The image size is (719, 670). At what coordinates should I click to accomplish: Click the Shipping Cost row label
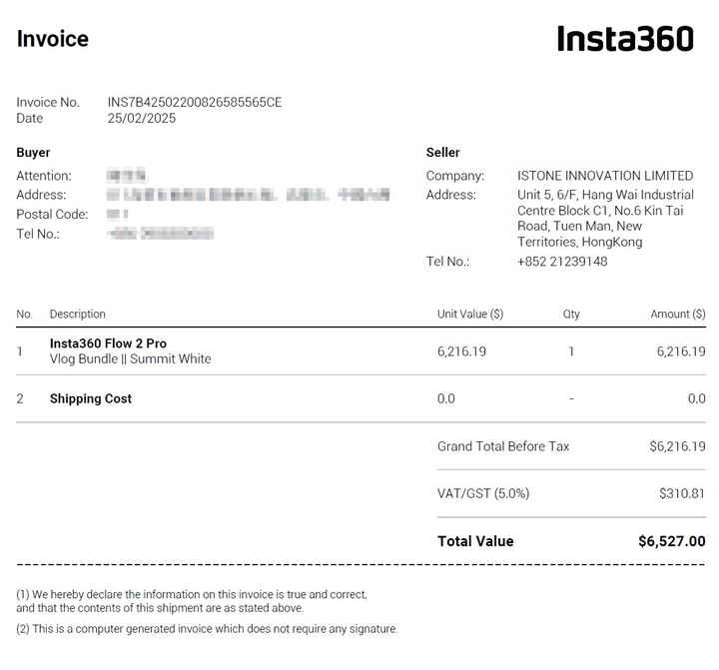pos(91,398)
